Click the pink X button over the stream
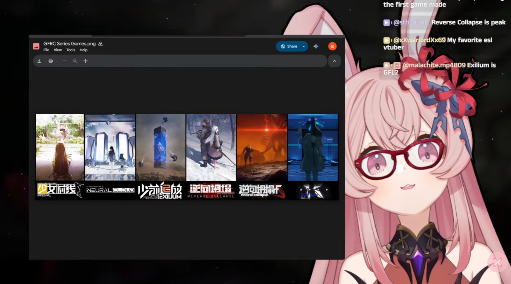 point(497,262)
